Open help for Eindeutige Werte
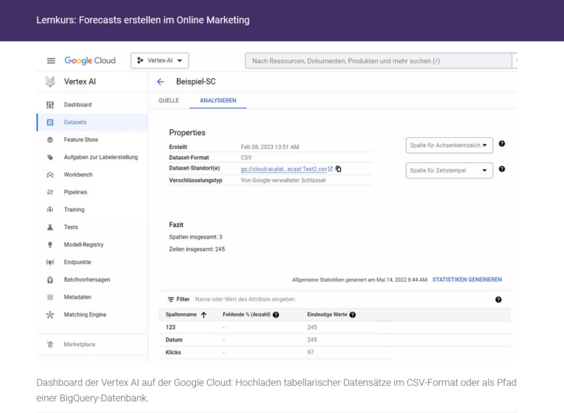 coord(352,315)
